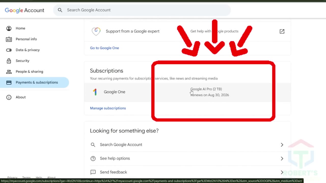Image resolution: width=326 pixels, height=183 pixels.
Task: Focus the Search Google Account field
Action: pos(142,10)
